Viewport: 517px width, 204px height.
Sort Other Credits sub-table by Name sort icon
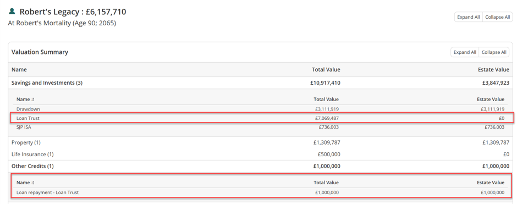coord(32,183)
